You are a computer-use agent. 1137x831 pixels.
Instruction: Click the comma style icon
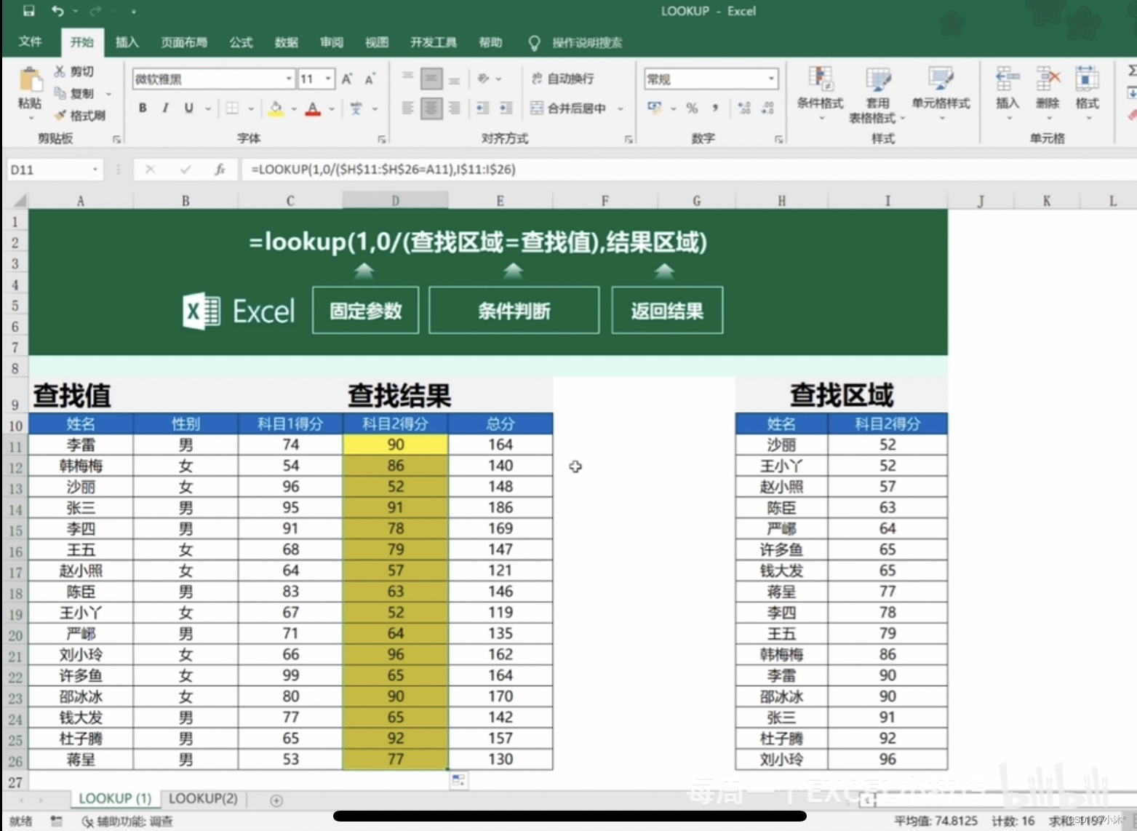(715, 108)
